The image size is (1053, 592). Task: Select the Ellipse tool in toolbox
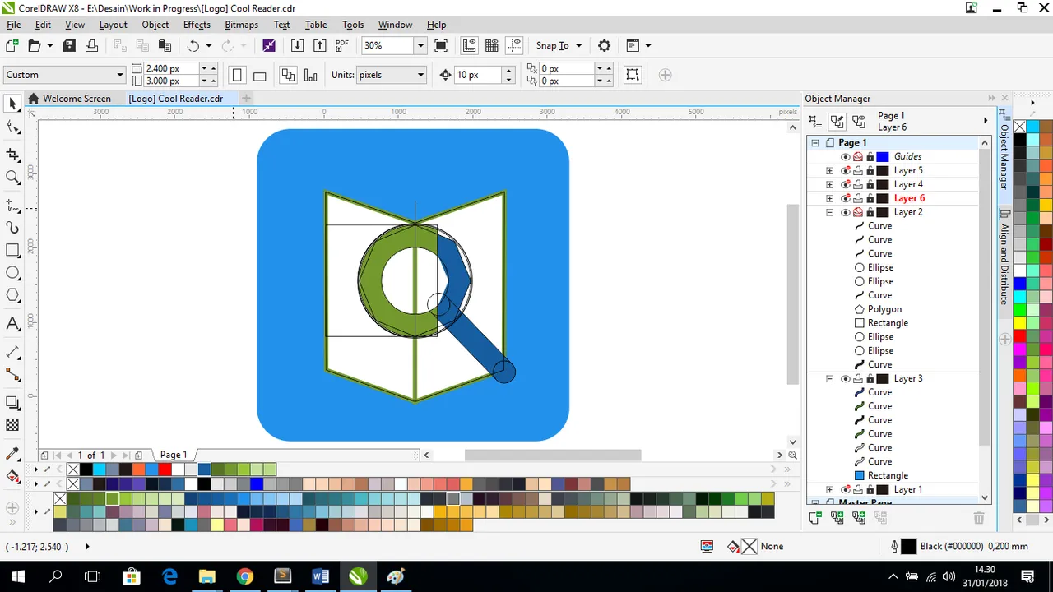click(12, 273)
